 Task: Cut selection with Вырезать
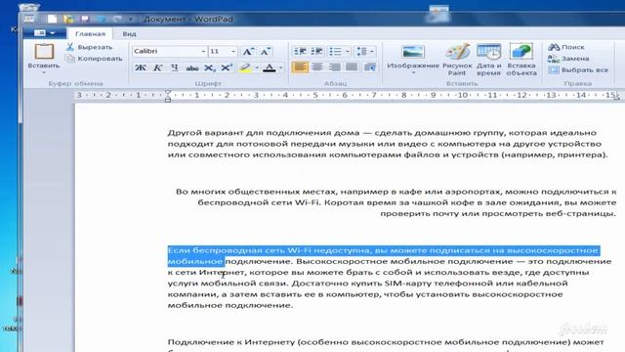coord(90,47)
